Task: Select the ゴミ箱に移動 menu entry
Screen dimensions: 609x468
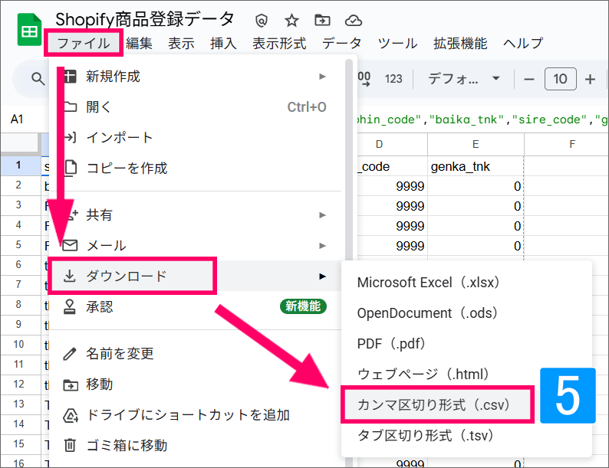Action: [x=127, y=445]
